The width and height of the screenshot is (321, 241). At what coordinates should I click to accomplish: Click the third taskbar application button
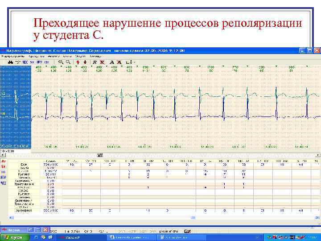181,237
